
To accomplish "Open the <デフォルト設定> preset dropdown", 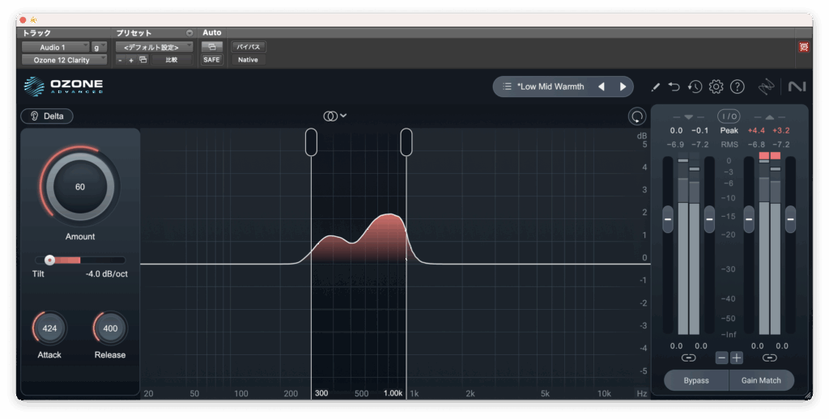I will point(154,47).
